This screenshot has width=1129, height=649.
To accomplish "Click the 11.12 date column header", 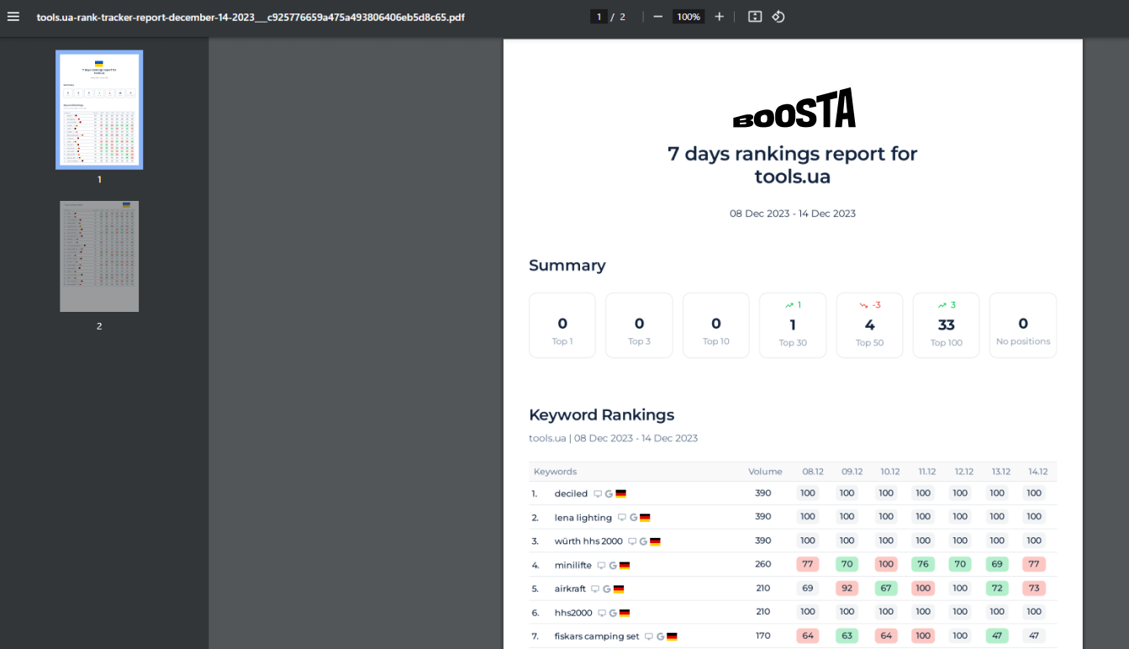I will [926, 472].
